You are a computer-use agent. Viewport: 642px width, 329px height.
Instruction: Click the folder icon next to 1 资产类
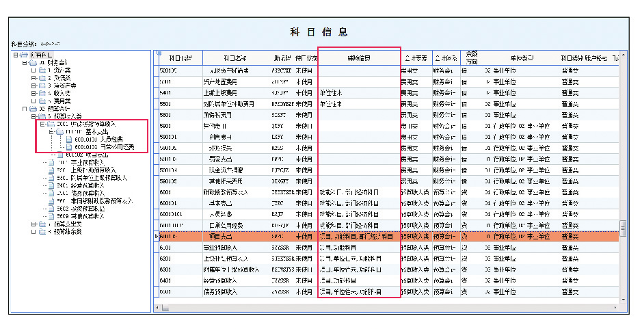42,70
